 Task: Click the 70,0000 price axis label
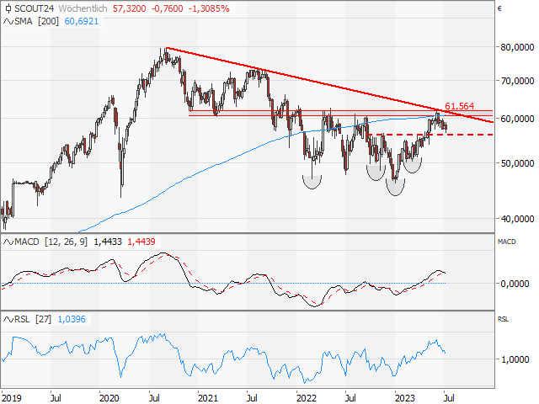(517, 81)
